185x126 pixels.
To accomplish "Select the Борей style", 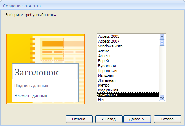I will (128, 61).
